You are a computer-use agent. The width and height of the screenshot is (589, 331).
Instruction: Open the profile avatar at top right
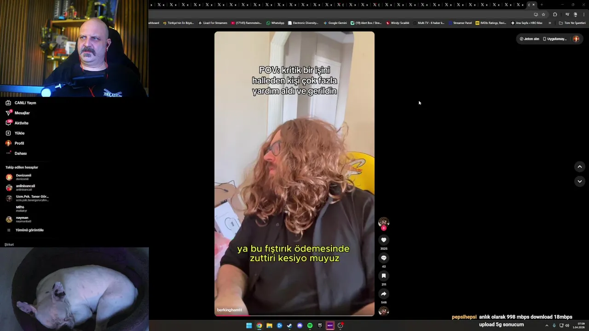point(576,39)
